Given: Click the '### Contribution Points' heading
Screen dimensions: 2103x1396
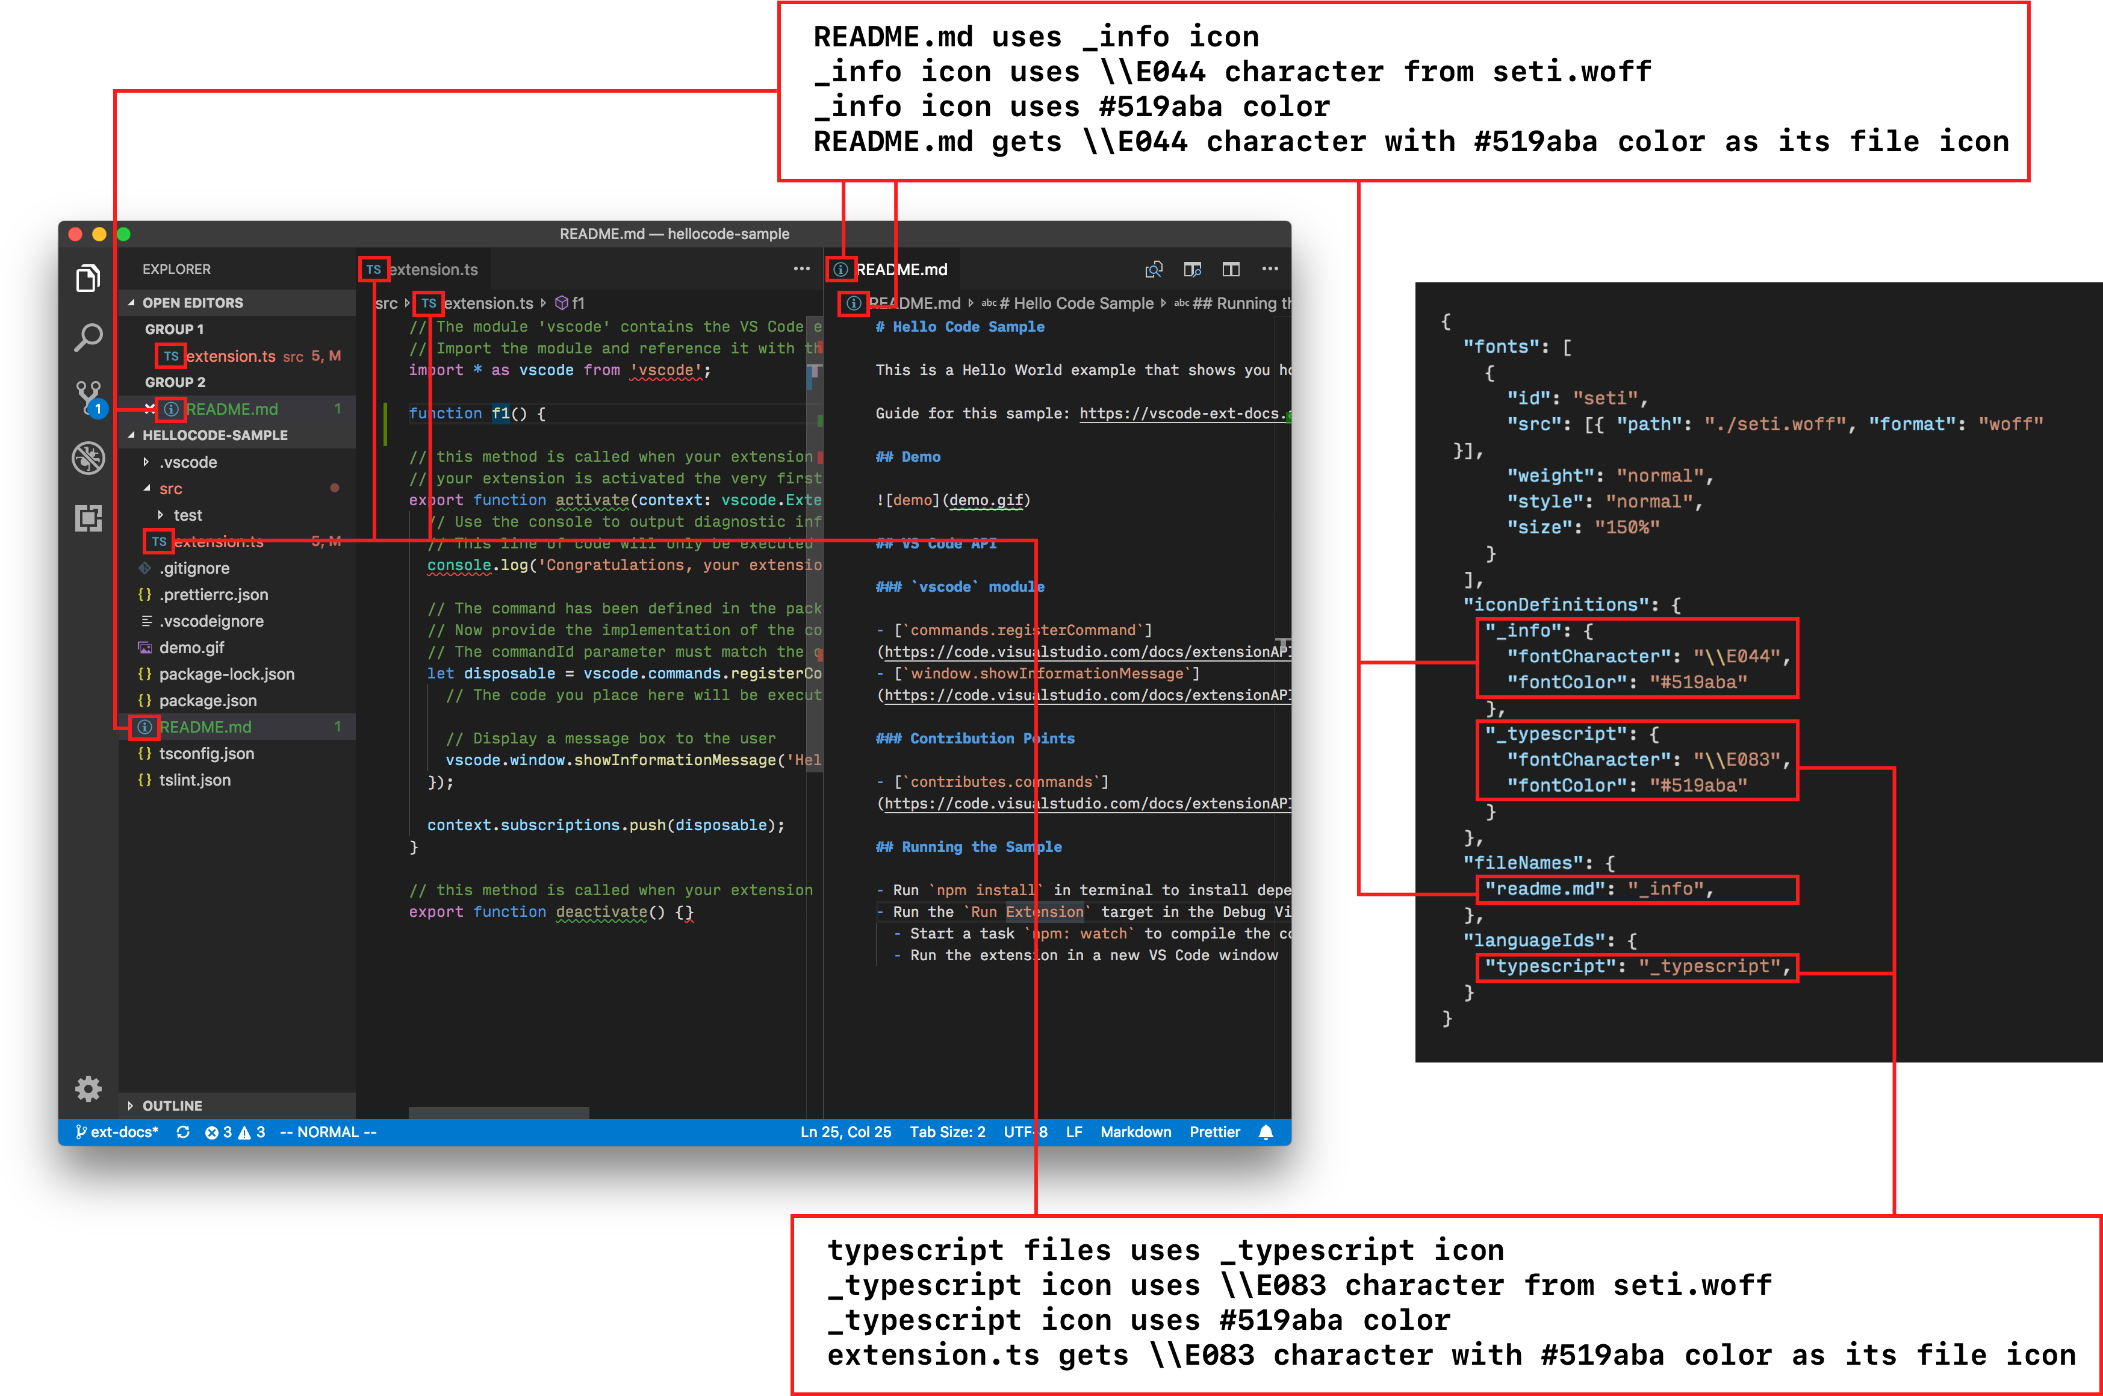Looking at the screenshot, I should point(975,738).
